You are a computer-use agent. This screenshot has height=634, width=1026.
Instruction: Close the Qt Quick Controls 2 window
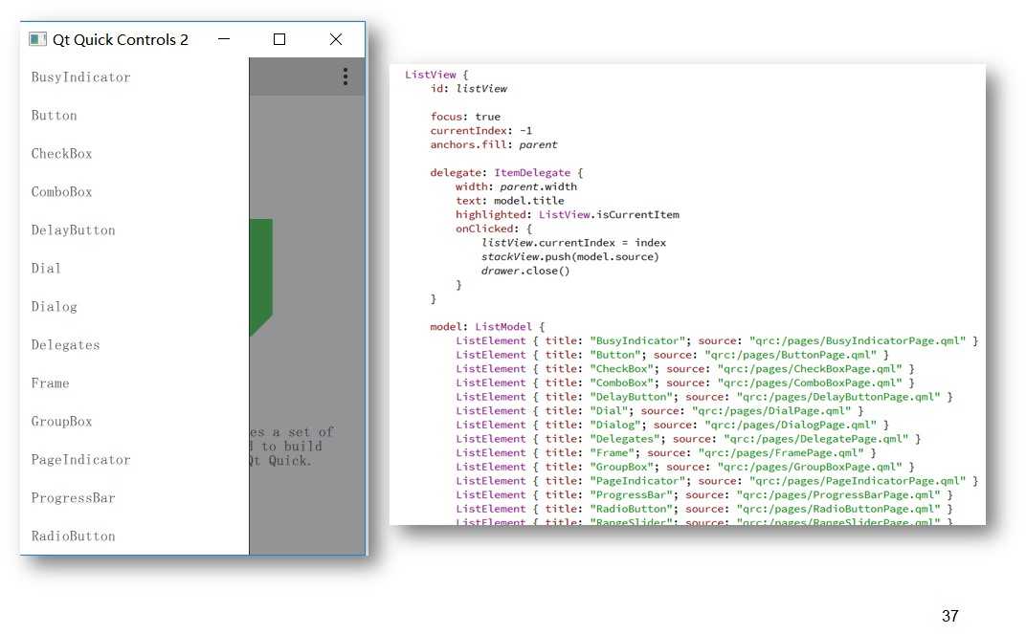(x=336, y=39)
